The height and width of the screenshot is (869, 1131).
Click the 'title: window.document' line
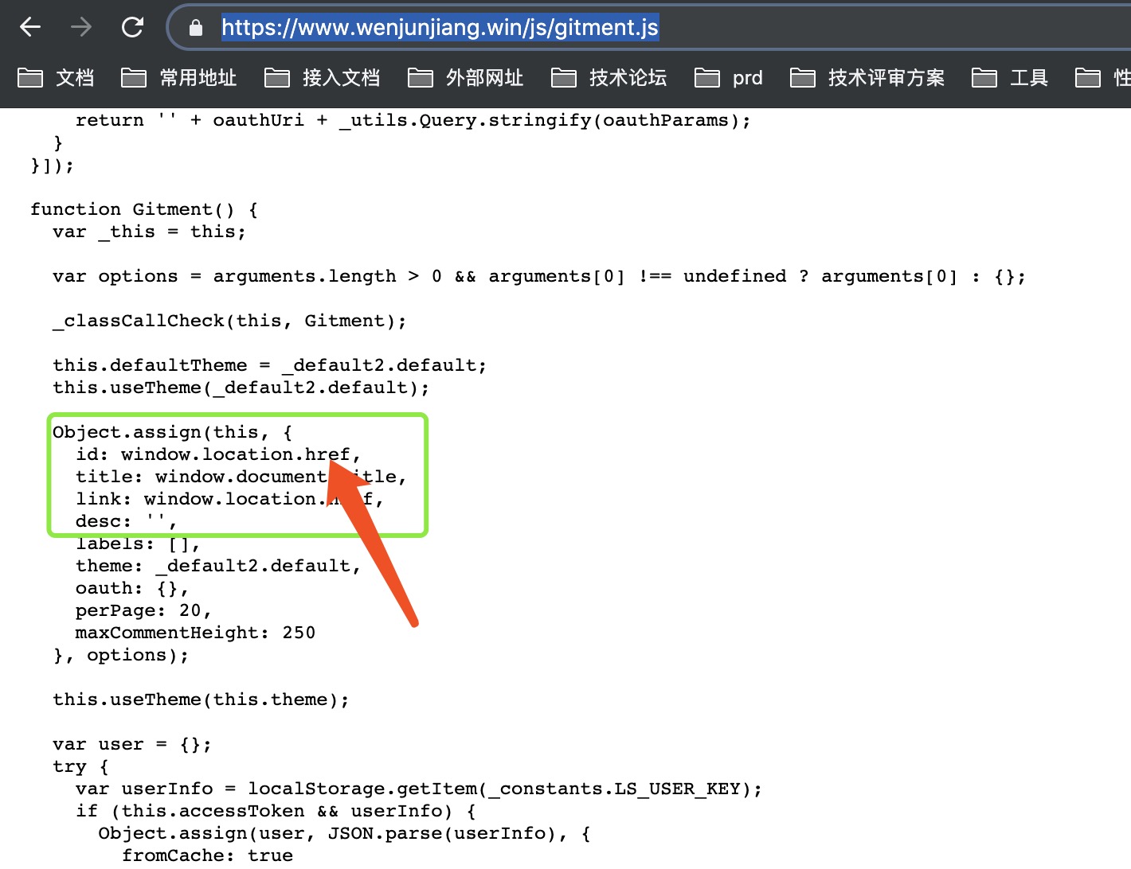coord(241,477)
